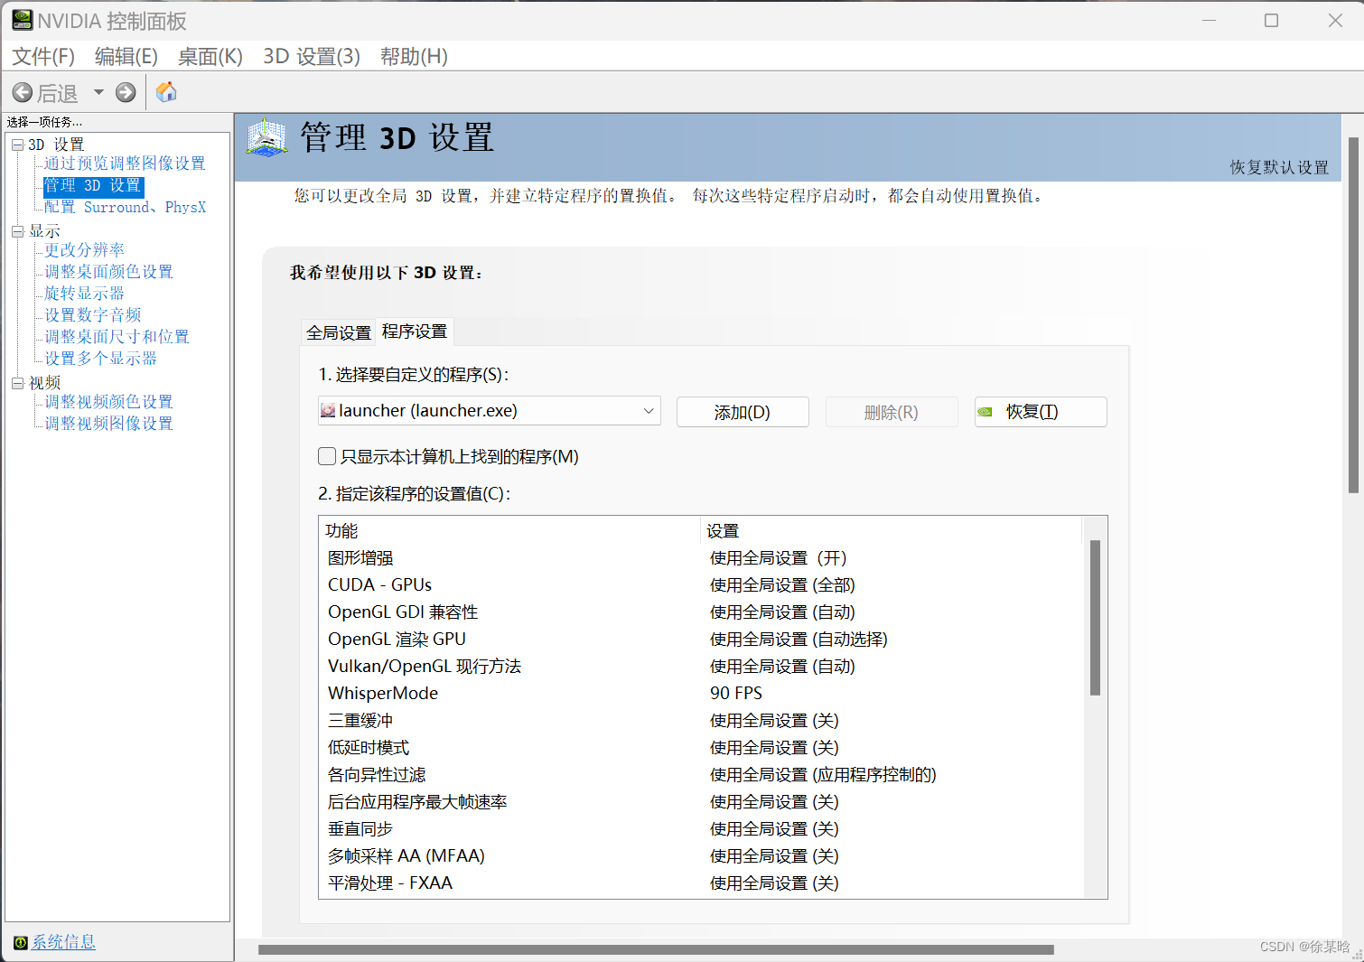Screen dimensions: 1364x962
Task: Open the launcher (launcher.exe) program dropdown
Action: (489, 411)
